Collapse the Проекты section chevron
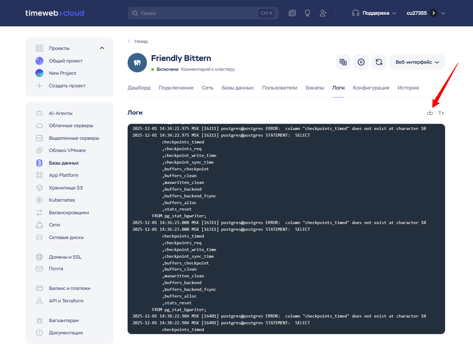Image resolution: width=473 pixels, height=354 pixels. (x=102, y=48)
